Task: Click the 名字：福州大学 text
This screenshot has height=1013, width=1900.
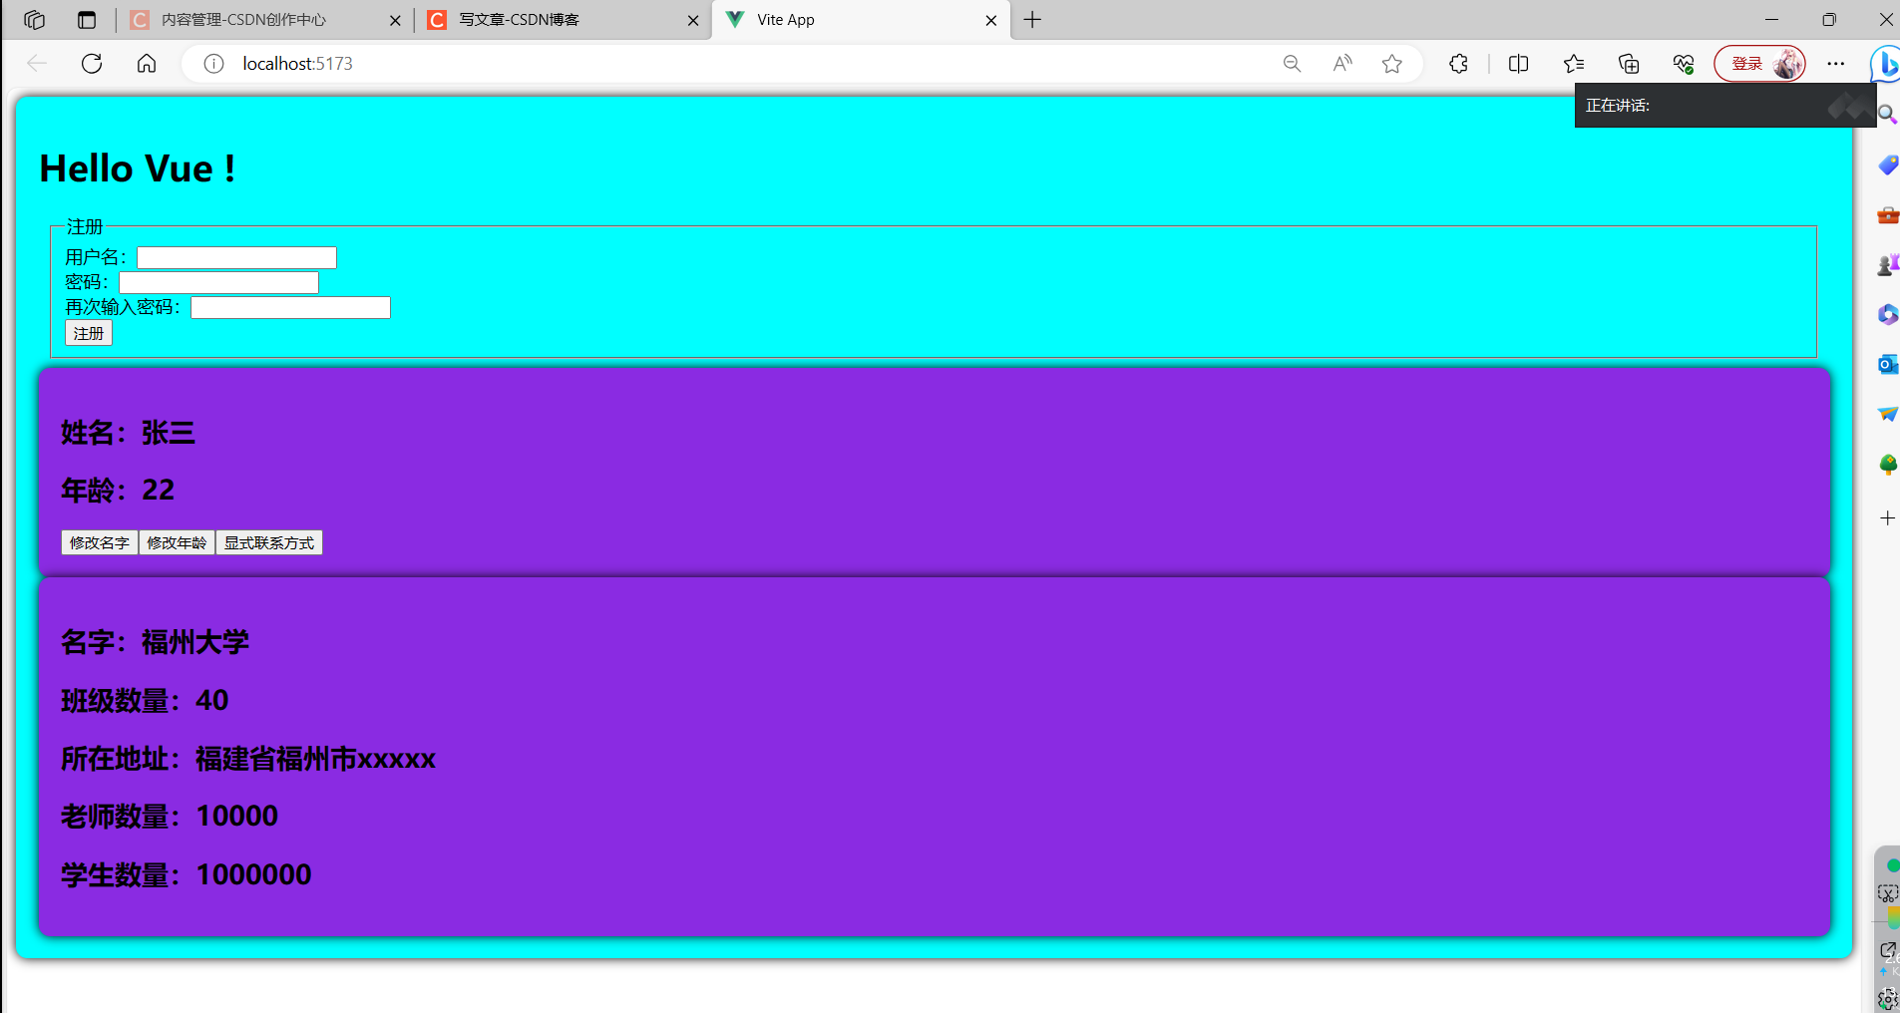Action: click(155, 642)
